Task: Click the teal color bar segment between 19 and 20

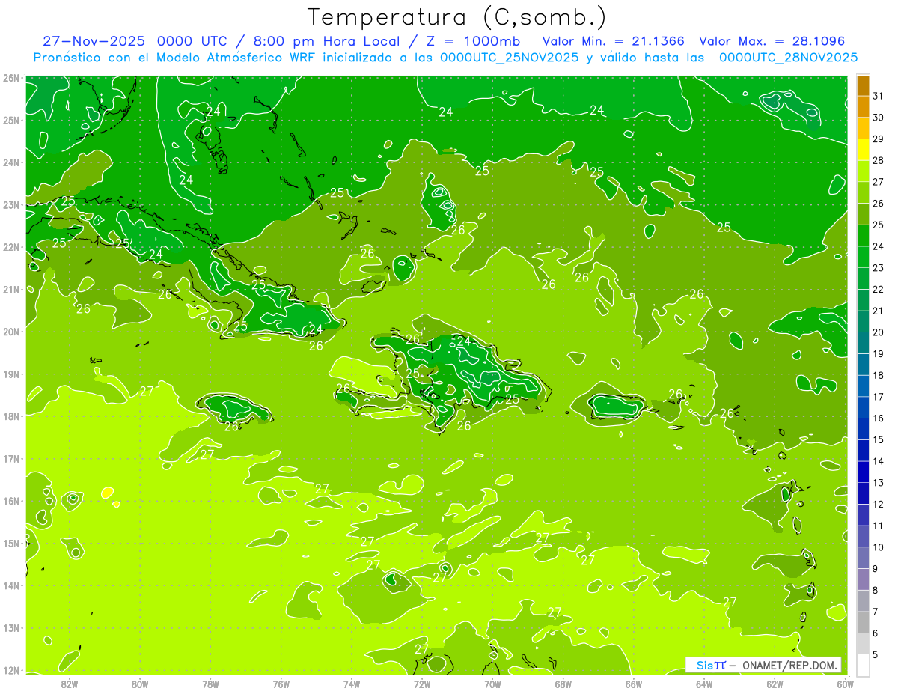Action: [862, 343]
